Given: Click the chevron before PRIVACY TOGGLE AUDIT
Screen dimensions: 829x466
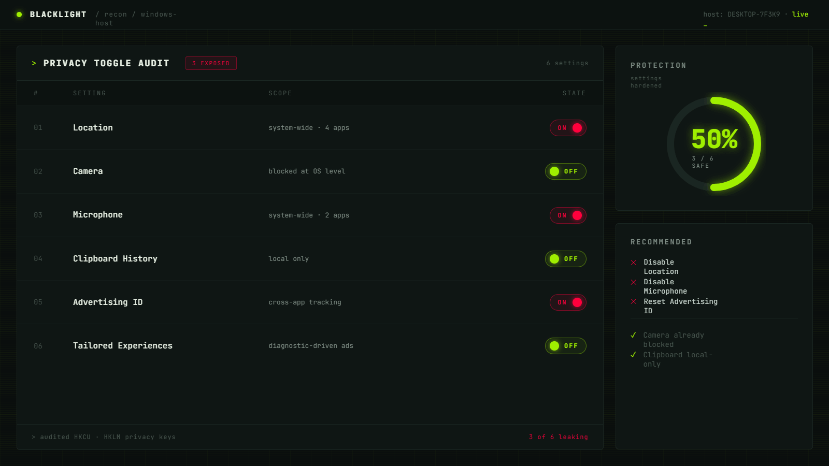Looking at the screenshot, I should [x=34, y=63].
